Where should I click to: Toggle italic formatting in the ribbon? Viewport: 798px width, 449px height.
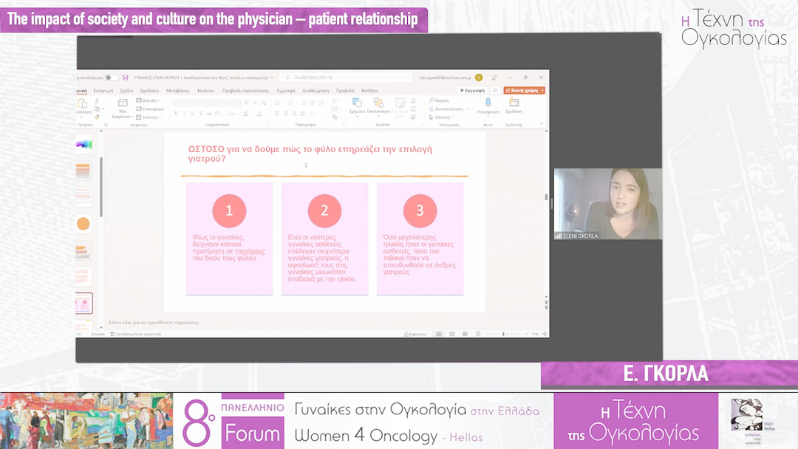(183, 113)
